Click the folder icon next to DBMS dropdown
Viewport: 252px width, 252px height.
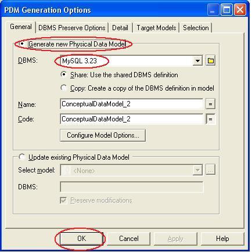tap(210, 61)
